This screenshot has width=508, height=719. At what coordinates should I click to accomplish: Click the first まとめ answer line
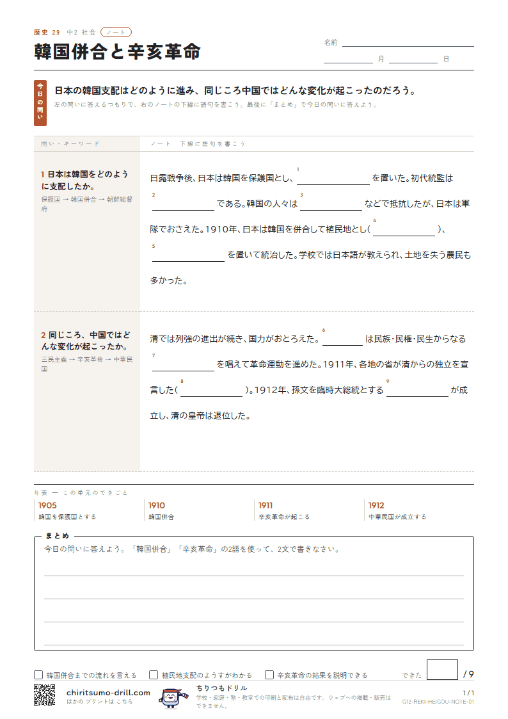pyautogui.click(x=254, y=570)
